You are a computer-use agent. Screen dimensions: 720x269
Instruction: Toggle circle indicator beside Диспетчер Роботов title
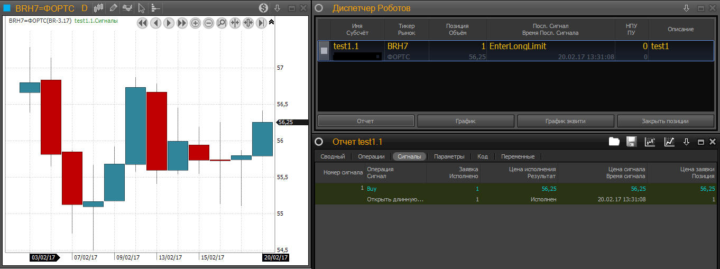click(x=319, y=8)
